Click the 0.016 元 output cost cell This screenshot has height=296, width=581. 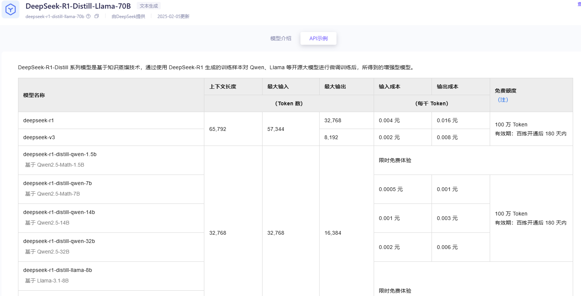(x=461, y=120)
